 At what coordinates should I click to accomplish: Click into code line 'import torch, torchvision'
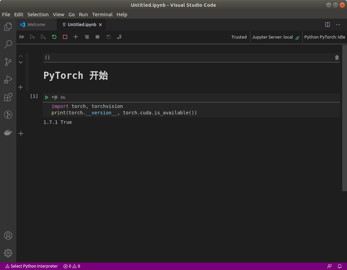click(x=87, y=106)
